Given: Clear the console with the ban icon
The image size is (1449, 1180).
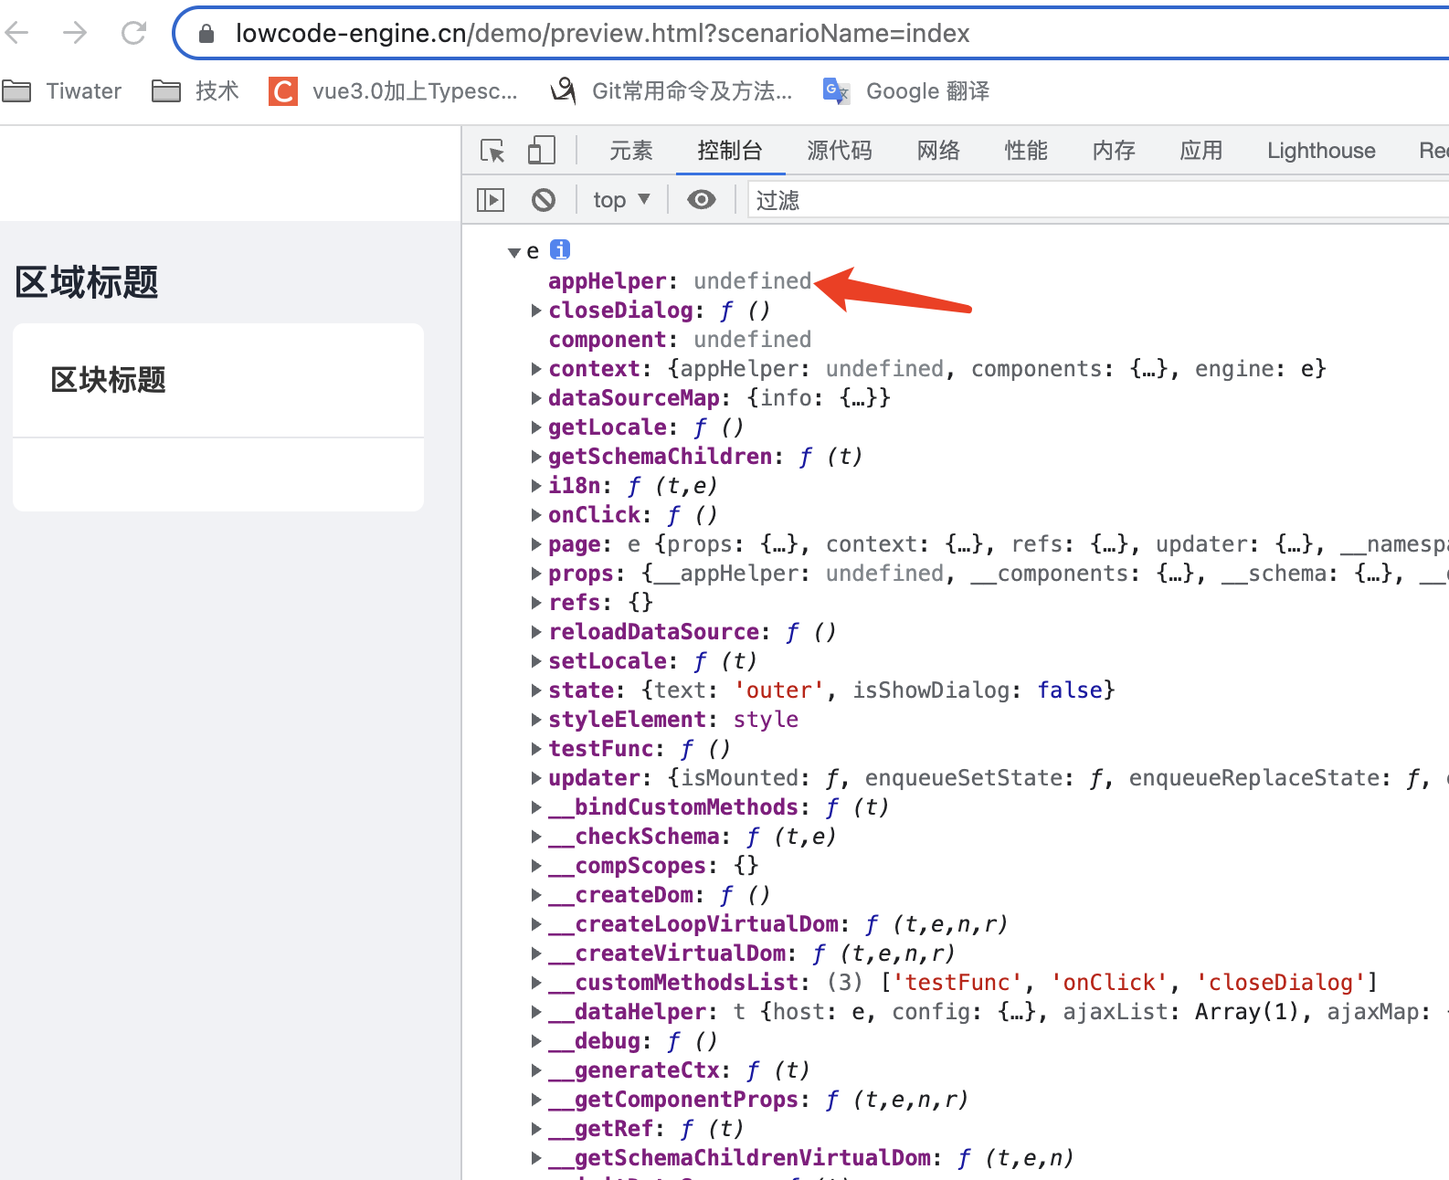Looking at the screenshot, I should (544, 200).
